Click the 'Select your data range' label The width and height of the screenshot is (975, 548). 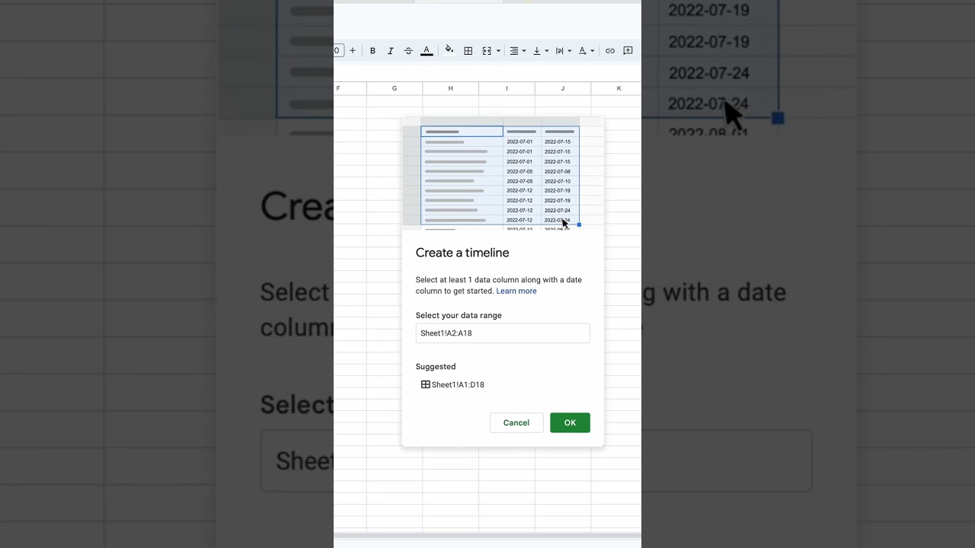pyautogui.click(x=459, y=315)
